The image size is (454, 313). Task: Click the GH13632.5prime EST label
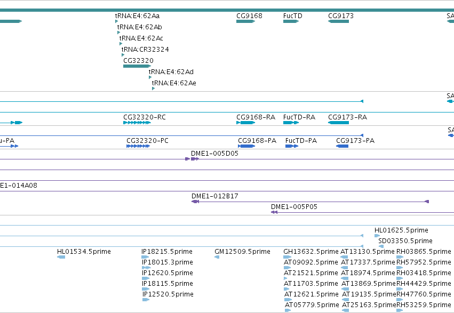click(x=311, y=252)
